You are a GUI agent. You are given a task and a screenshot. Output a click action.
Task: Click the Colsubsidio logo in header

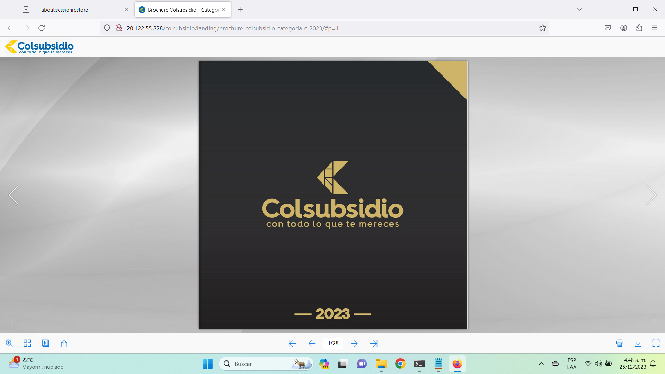coord(39,47)
